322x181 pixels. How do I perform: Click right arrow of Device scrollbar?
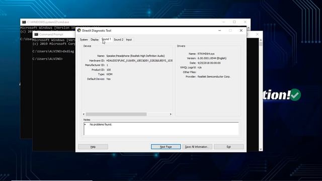(x=171, y=114)
